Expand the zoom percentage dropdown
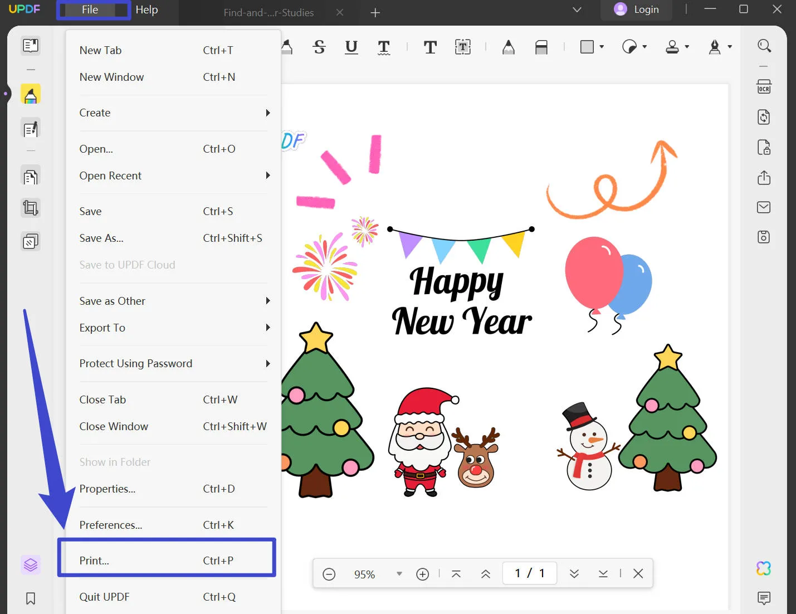The image size is (796, 614). [x=399, y=573]
